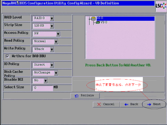Image resolution: width=167 pixels, height=125 pixels.
Task: Expand the Access Policy dropdown
Action: [46, 34]
